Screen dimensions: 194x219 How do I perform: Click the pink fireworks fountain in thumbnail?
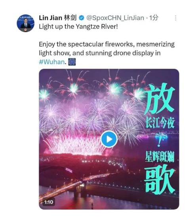pyautogui.click(x=75, y=145)
